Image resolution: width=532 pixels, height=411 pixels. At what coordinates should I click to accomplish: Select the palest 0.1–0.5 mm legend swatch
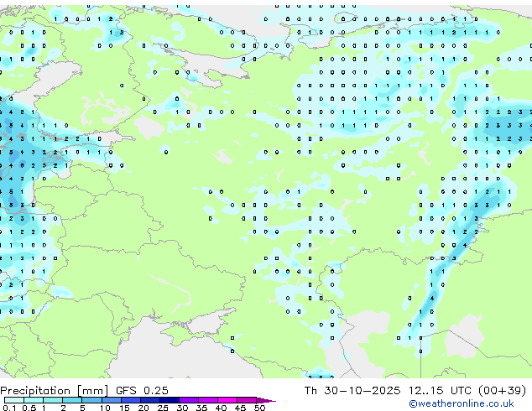[x=14, y=400]
